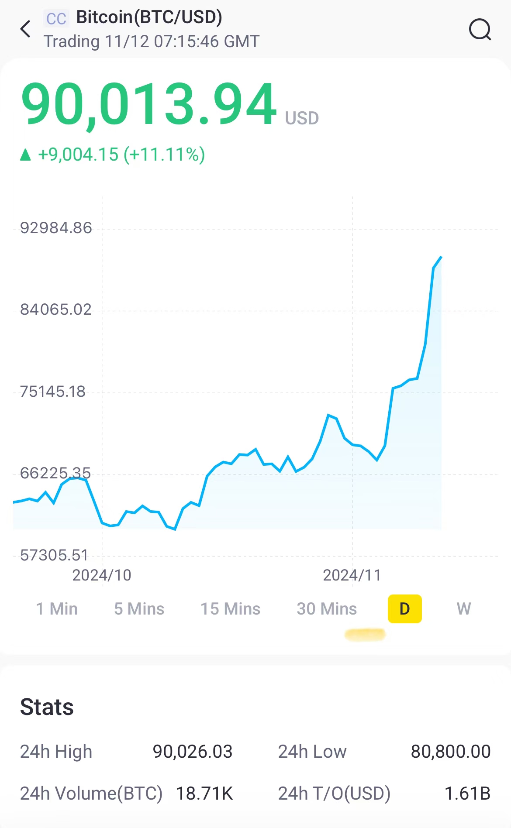Image resolution: width=511 pixels, height=828 pixels.
Task: Tap the +9,004.15 (+11.11%) change text
Action: coord(121,155)
